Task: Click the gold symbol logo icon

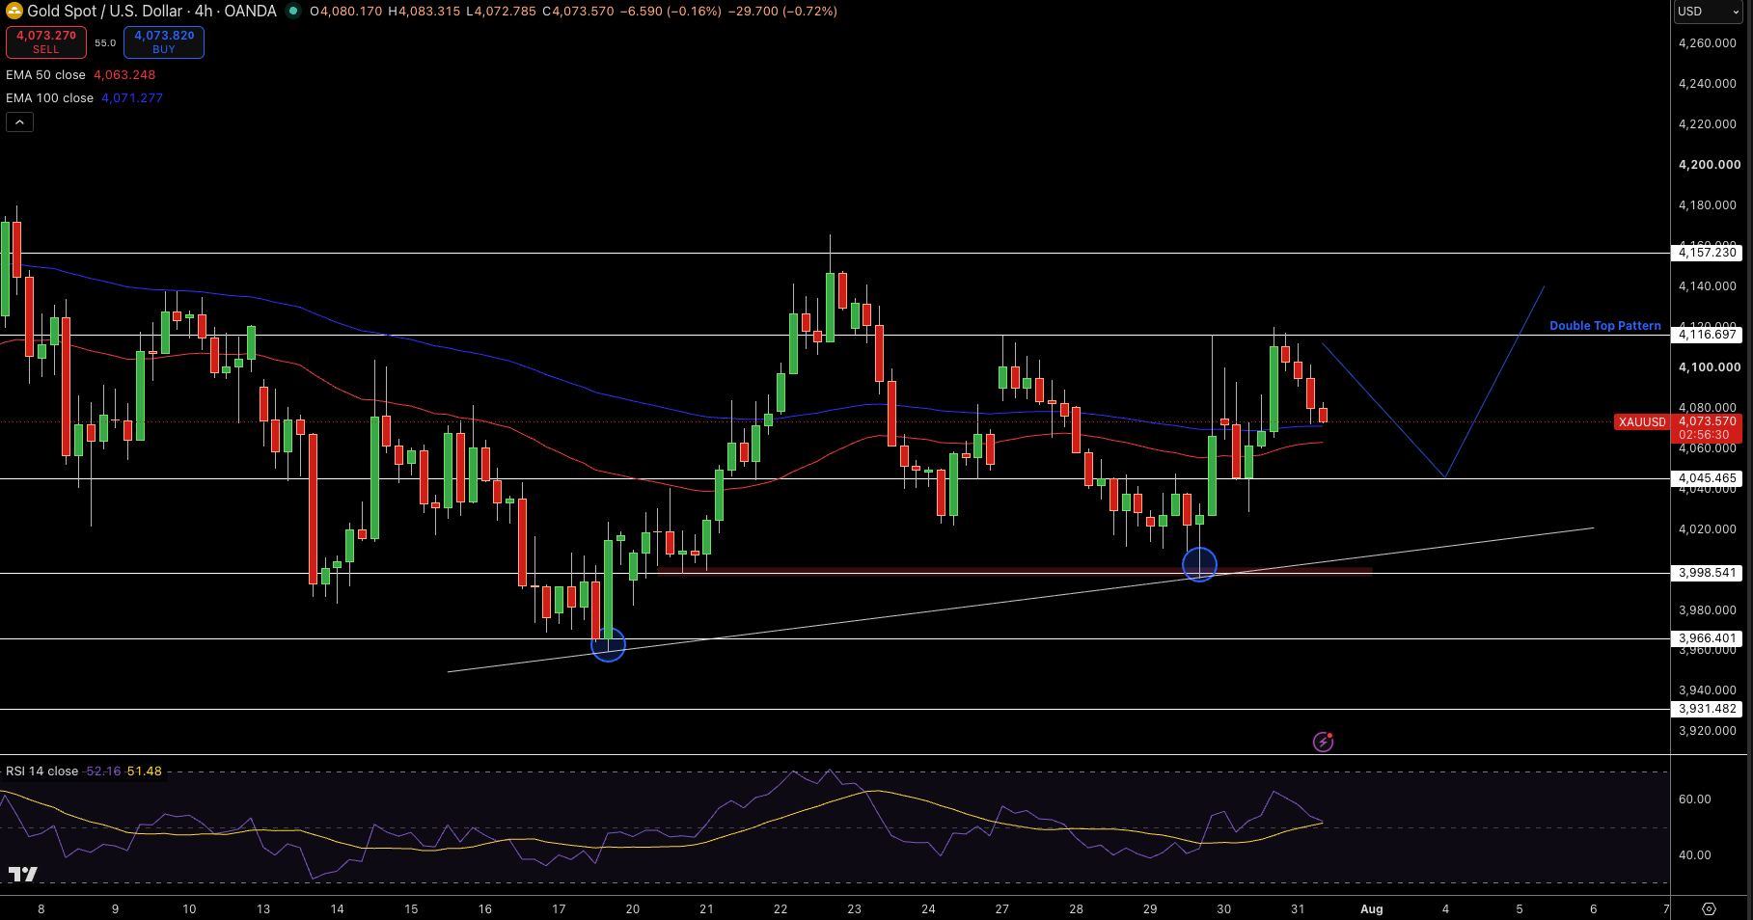Action: click(x=14, y=11)
